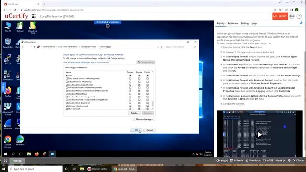Click Cancel in the Allowed apps window
Viewport: 306px width, 172px height.
click(150, 130)
